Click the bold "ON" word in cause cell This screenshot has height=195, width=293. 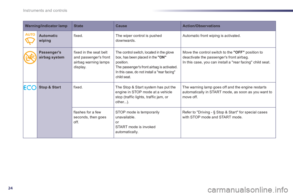(162, 57)
